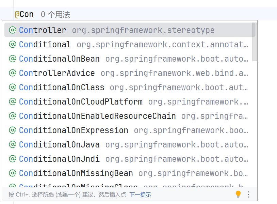Select the Controller completion suggestion
The width and height of the screenshot is (277, 204).
pyautogui.click(x=130, y=30)
